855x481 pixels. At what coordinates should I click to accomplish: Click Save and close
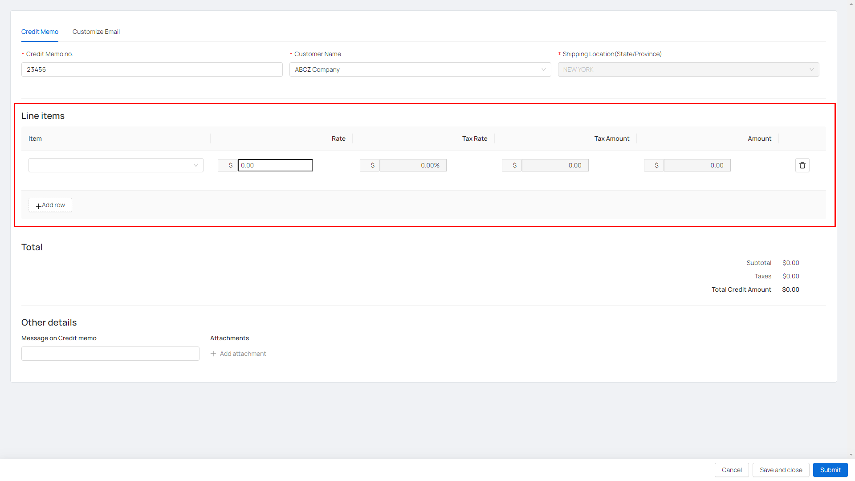coord(781,470)
